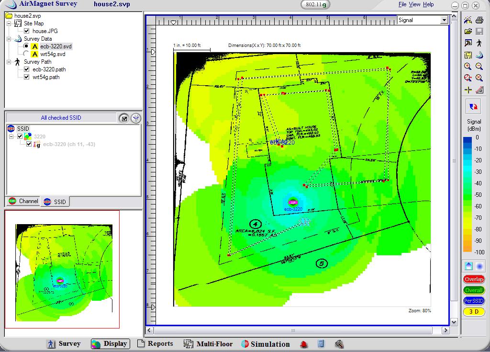
Task: Click the heatmap overview thumbnail
Action: [x=64, y=272]
